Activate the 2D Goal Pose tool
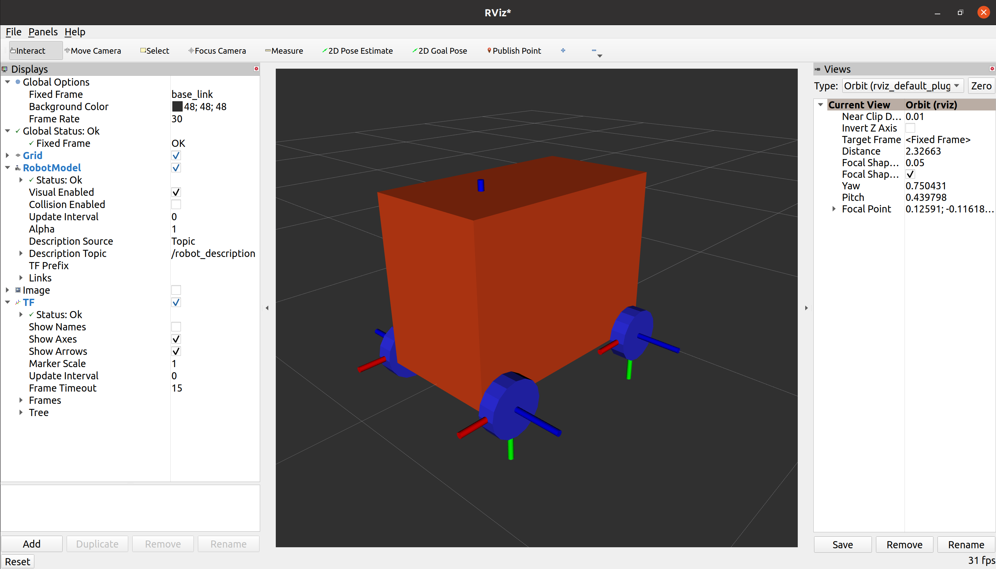Screen dimensions: 996x569 point(439,51)
